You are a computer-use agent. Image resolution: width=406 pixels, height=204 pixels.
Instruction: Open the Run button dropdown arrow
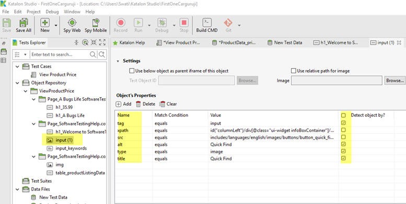point(149,25)
